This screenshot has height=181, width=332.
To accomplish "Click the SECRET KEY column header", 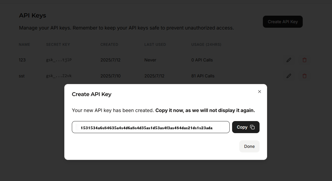I will pos(58,45).
